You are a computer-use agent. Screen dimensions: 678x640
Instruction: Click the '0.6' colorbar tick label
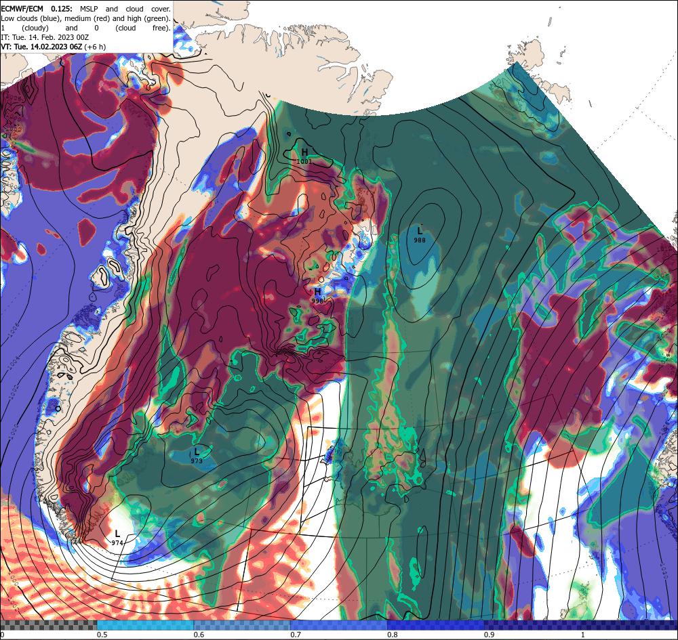point(199,635)
